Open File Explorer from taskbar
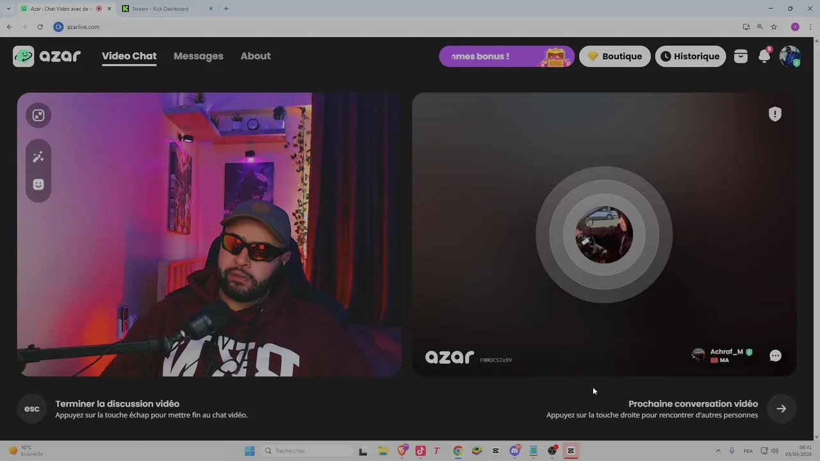 [382, 451]
